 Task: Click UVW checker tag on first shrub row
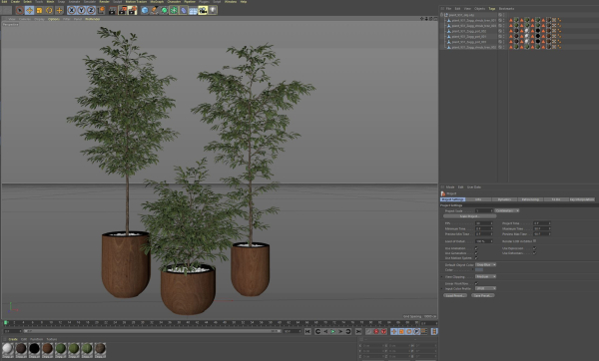click(554, 20)
